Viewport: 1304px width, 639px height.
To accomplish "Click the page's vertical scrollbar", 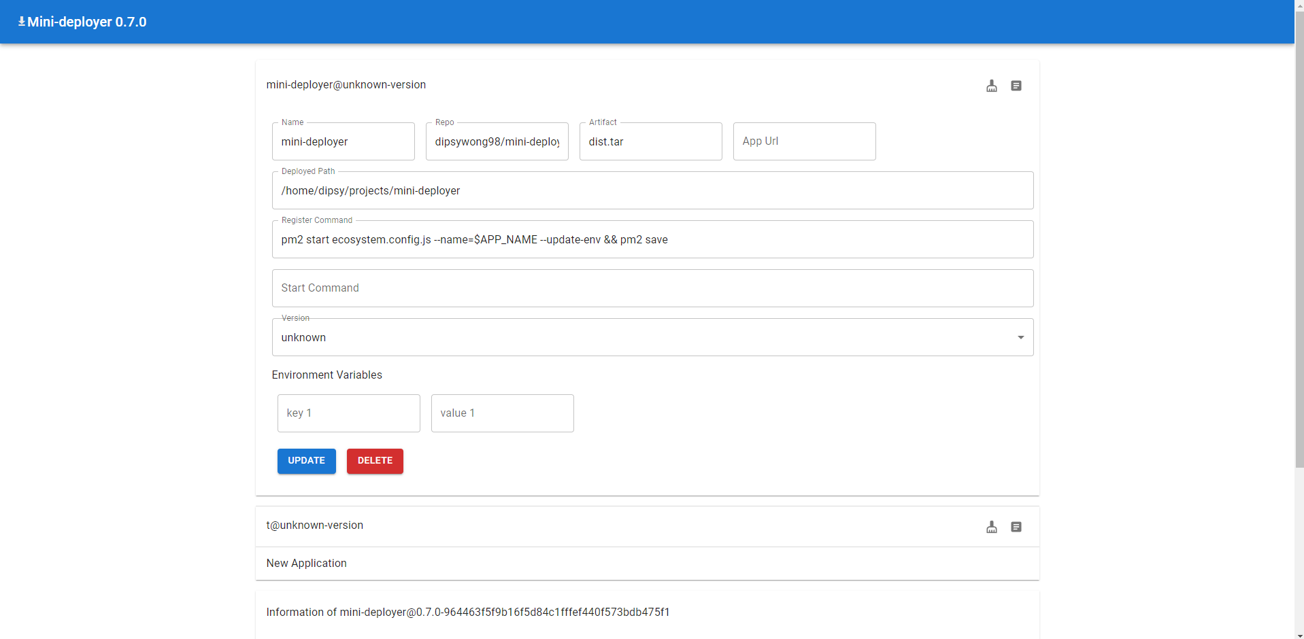I will 1299,272.
